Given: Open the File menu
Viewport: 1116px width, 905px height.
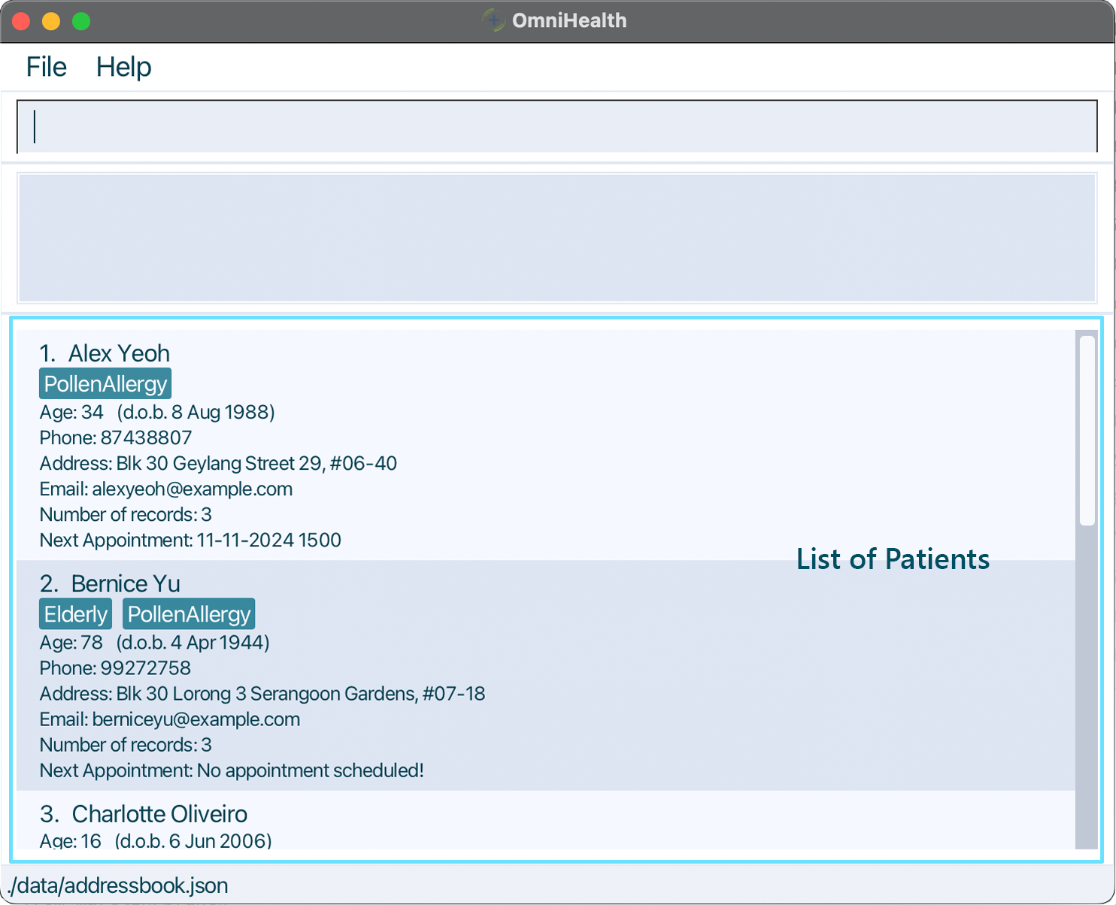Looking at the screenshot, I should 46,67.
